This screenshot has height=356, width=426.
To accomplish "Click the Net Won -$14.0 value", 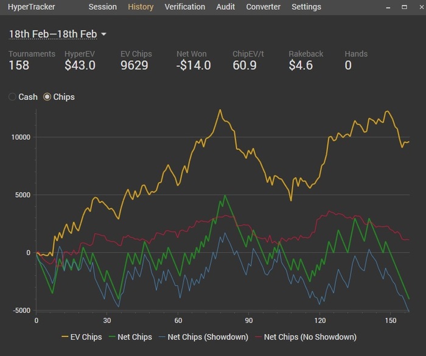I will 194,65.
